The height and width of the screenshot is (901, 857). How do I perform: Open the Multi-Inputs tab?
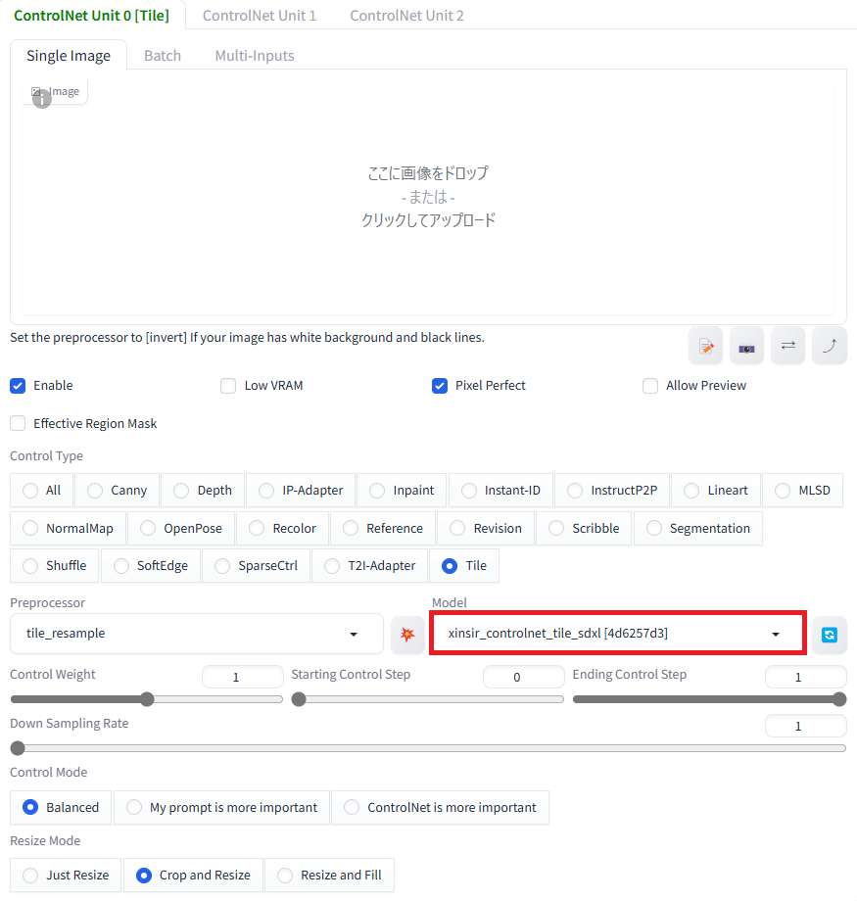[255, 56]
